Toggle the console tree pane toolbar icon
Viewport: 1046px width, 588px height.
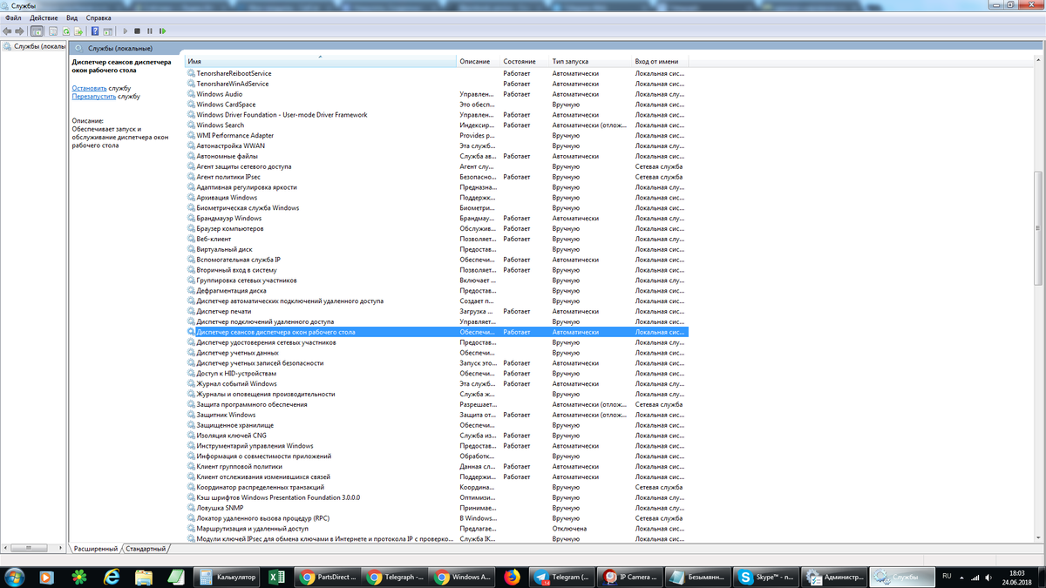tap(37, 31)
